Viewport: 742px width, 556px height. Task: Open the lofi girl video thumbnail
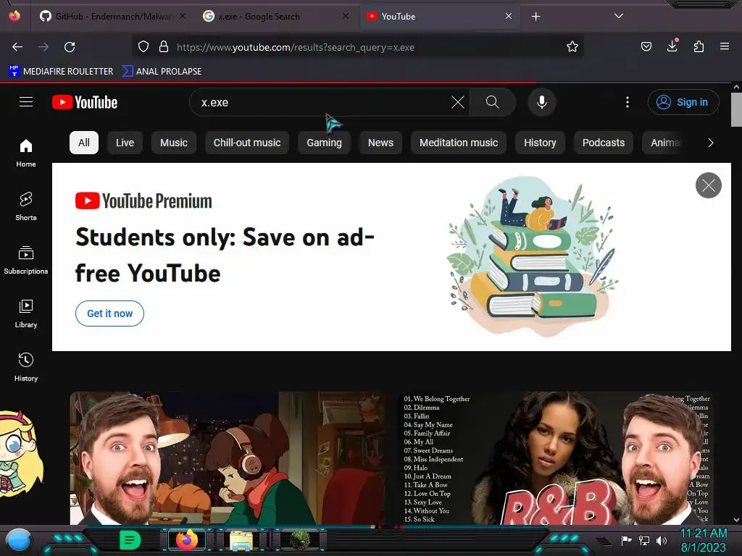point(228,458)
